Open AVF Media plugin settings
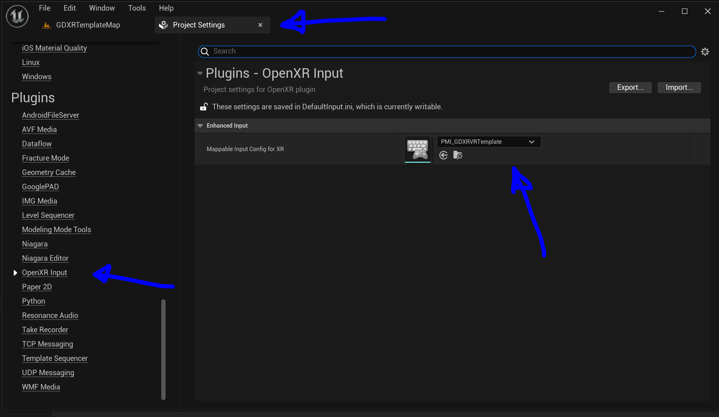The width and height of the screenshot is (719, 417). tap(39, 129)
